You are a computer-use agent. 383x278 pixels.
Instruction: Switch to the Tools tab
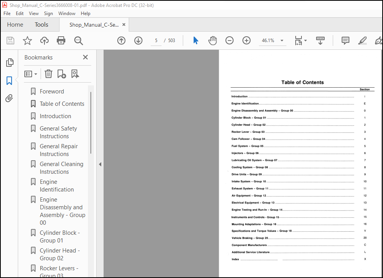tap(41, 25)
